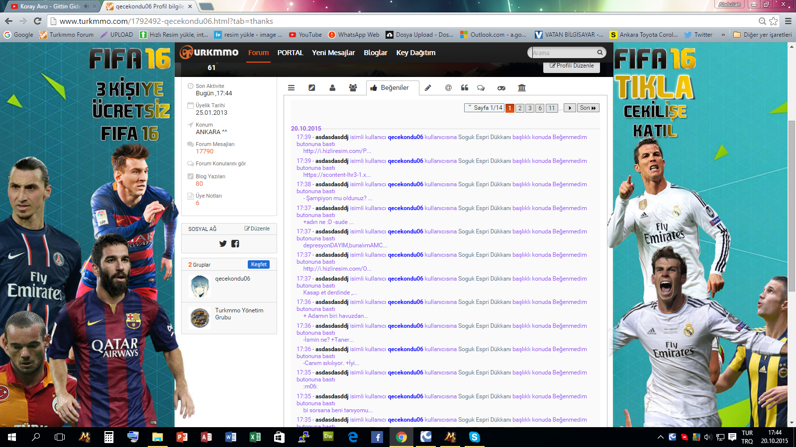Open the Key Dağıtım menu item

coord(416,53)
